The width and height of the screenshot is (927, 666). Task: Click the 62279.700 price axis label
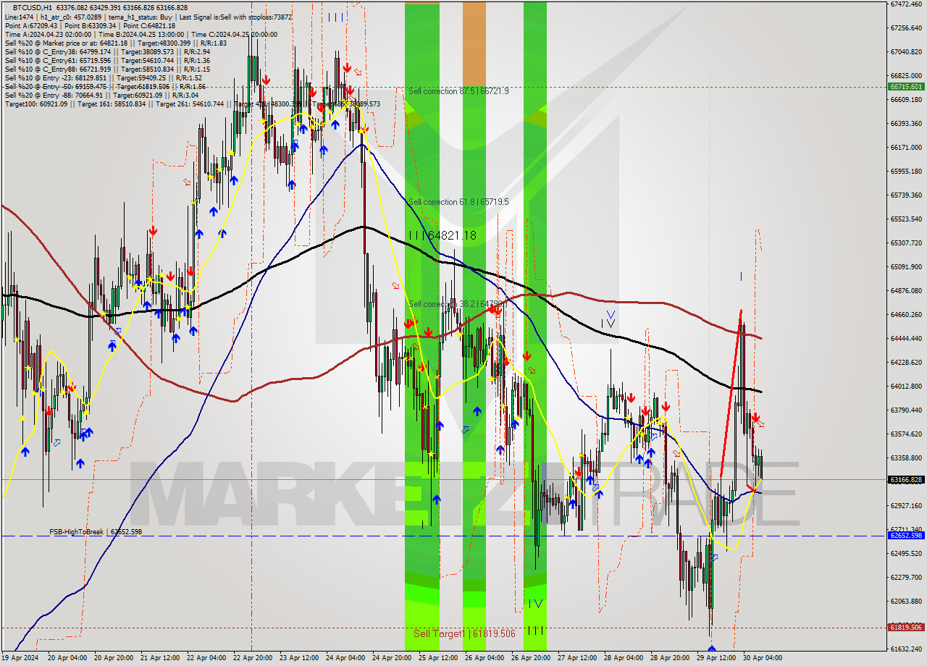906,577
